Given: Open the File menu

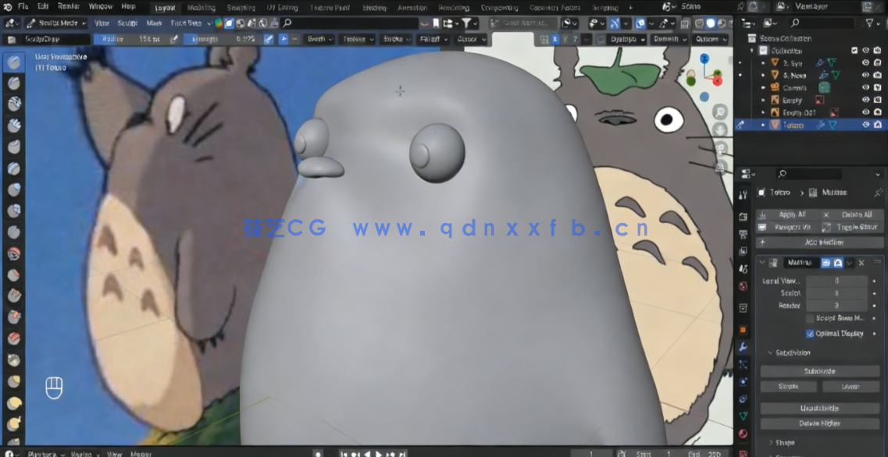Looking at the screenshot, I should [x=23, y=6].
